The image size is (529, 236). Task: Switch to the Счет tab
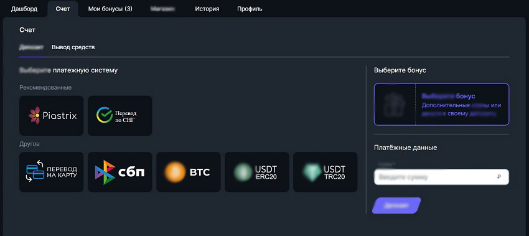tap(63, 9)
